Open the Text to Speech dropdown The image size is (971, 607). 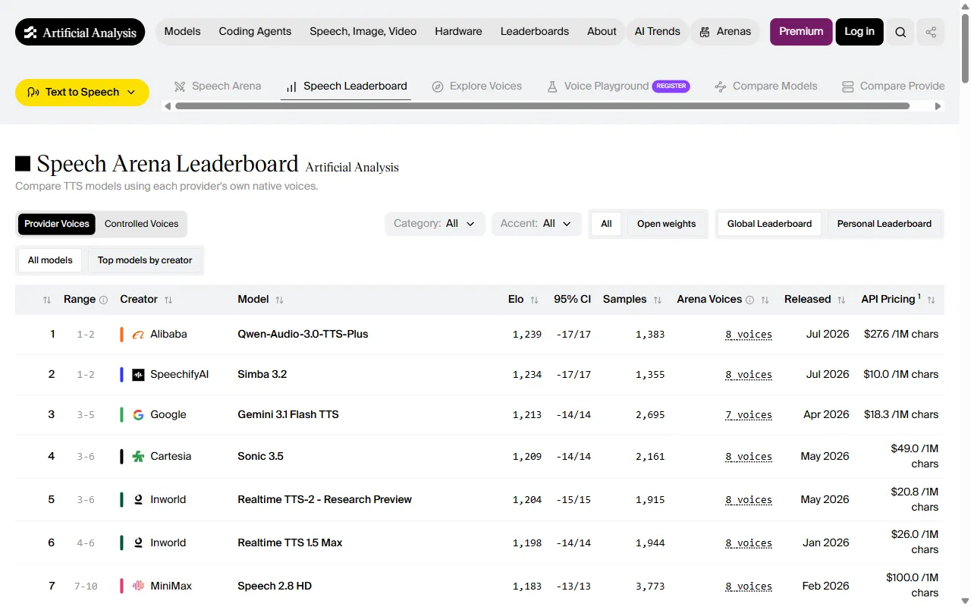pos(82,92)
